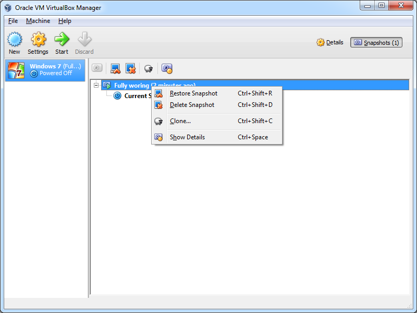Select Show Details in the context menu
This screenshot has width=417, height=313.
point(187,137)
